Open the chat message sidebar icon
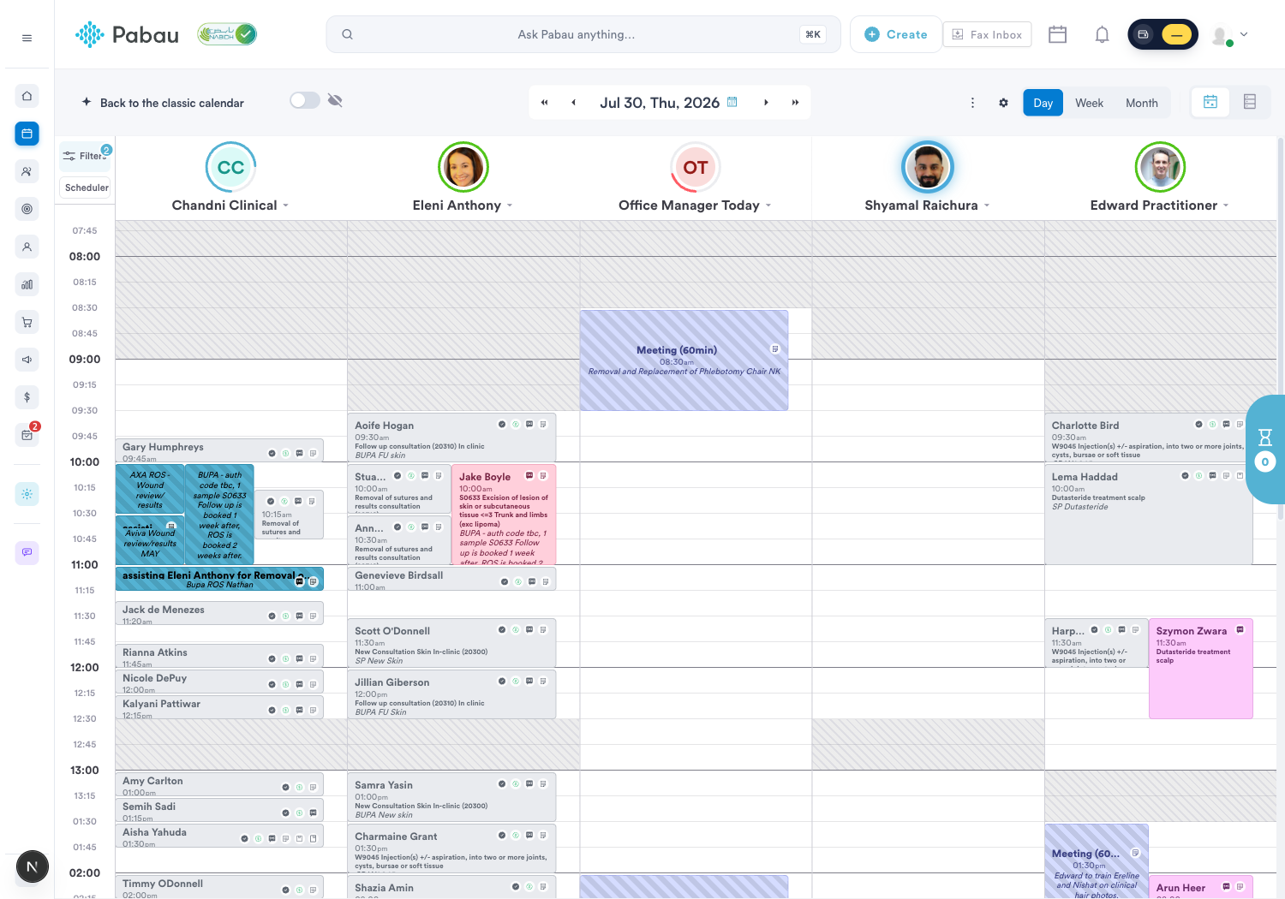This screenshot has height=899, width=1285. pyautogui.click(x=27, y=552)
